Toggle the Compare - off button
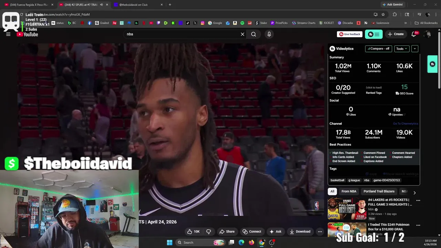Screen dimensions: 441x248 click(x=379, y=49)
